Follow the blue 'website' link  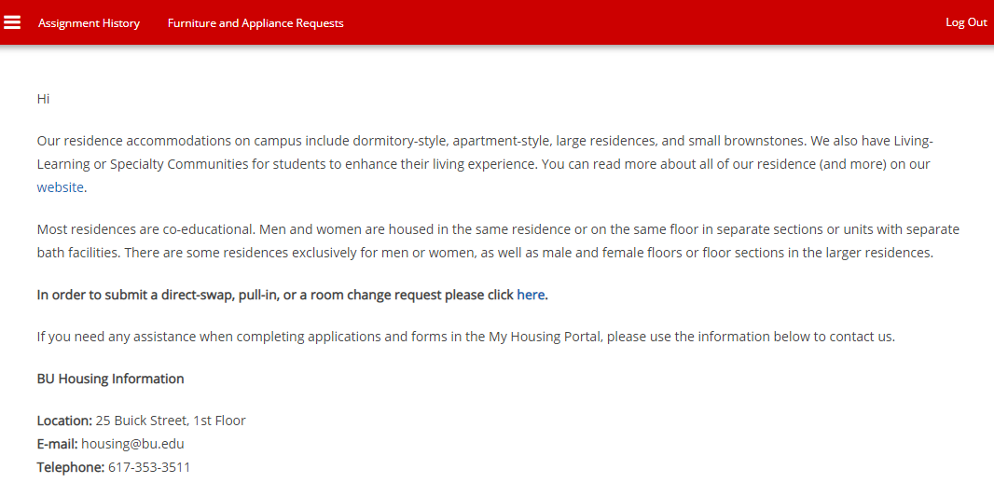pyautogui.click(x=60, y=187)
